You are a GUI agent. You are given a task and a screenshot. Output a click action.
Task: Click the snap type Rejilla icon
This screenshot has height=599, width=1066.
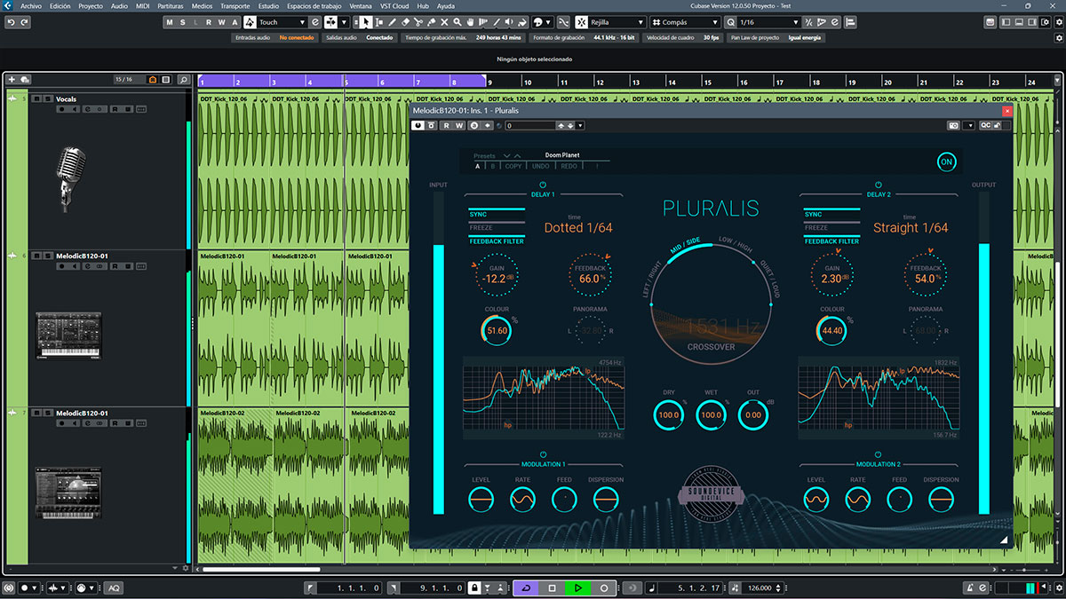point(582,22)
